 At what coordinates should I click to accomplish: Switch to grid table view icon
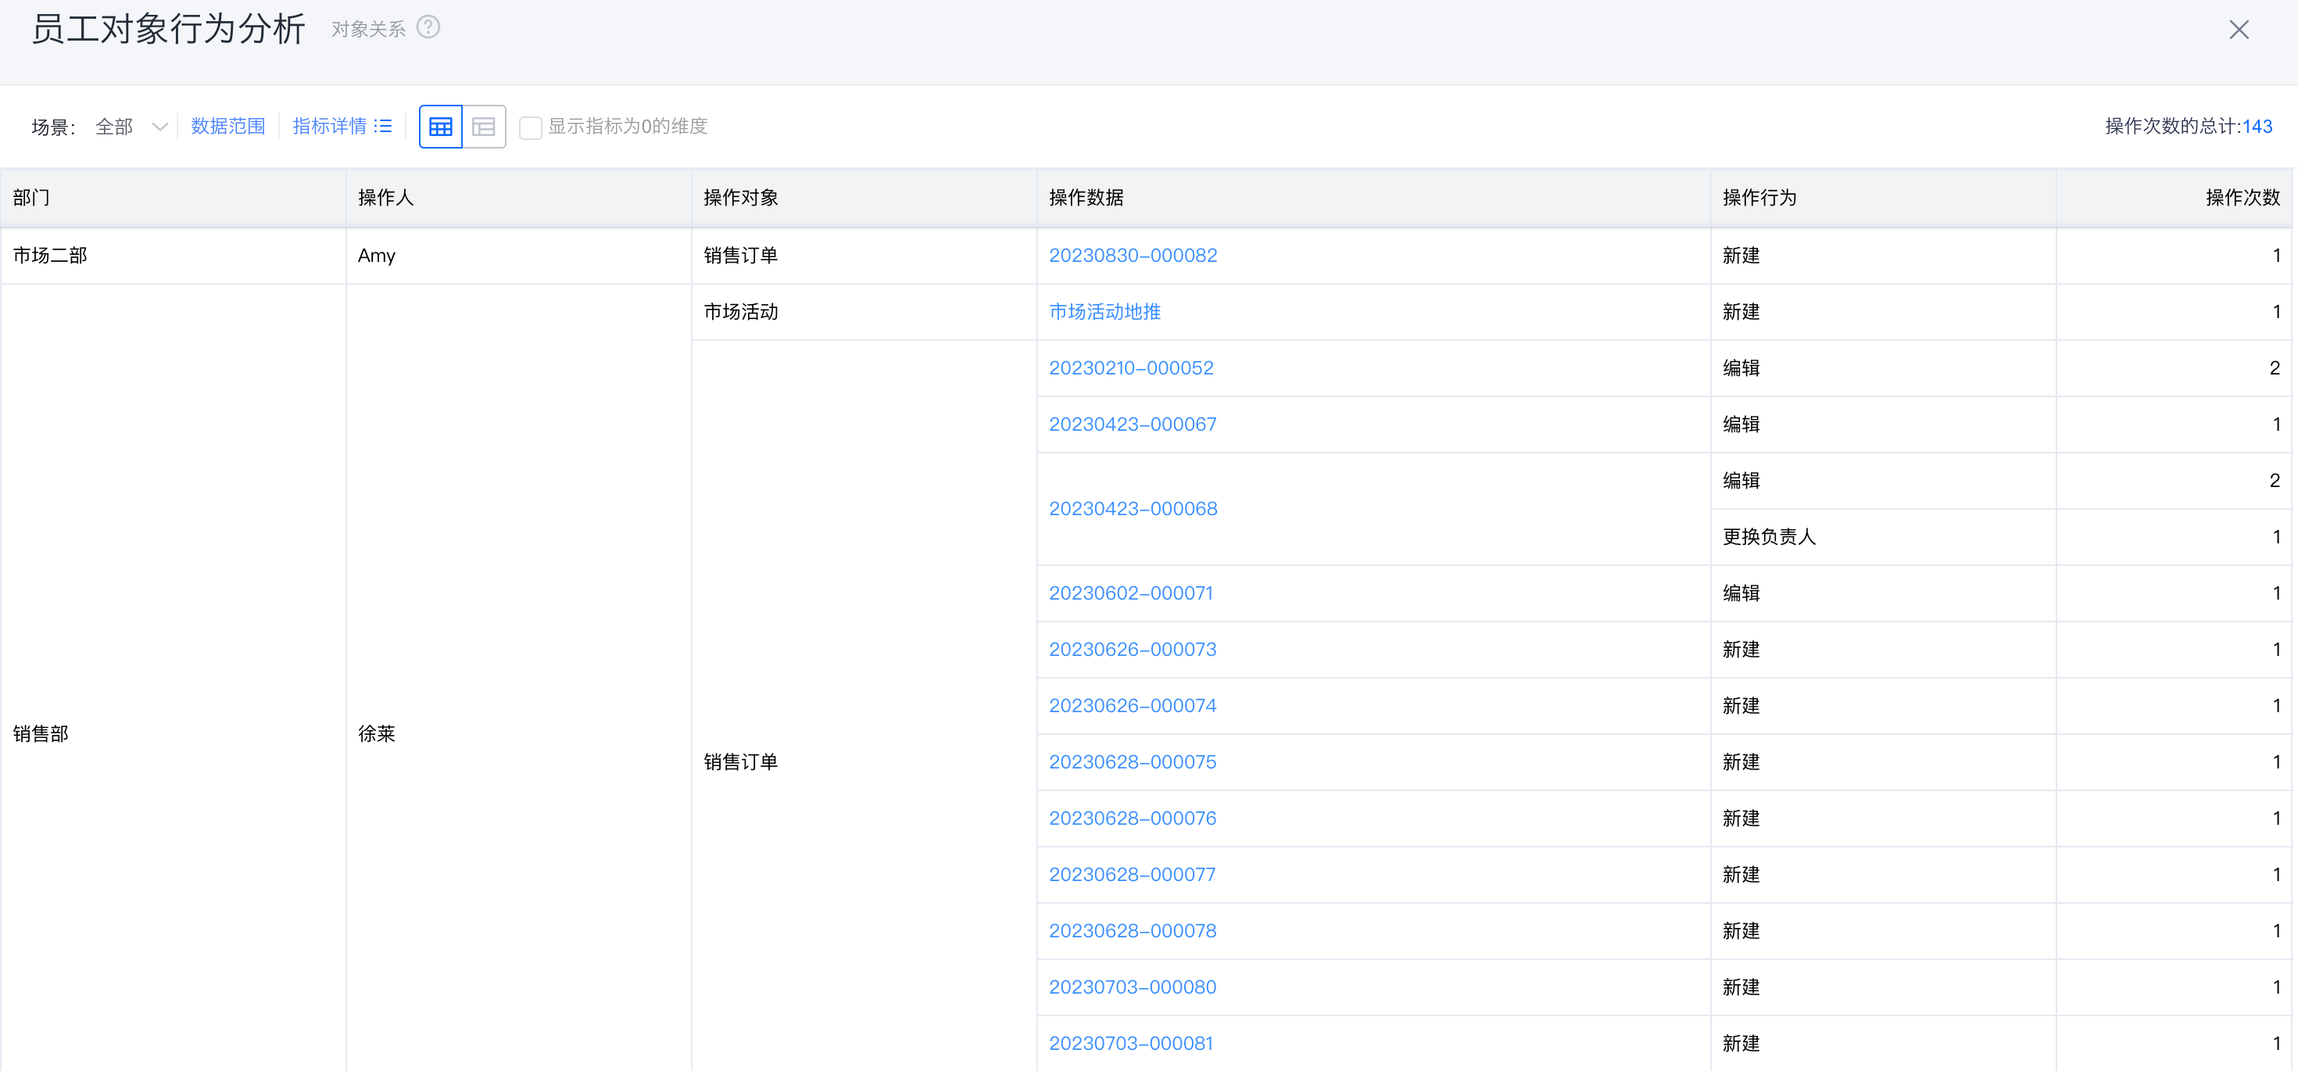[x=441, y=127]
